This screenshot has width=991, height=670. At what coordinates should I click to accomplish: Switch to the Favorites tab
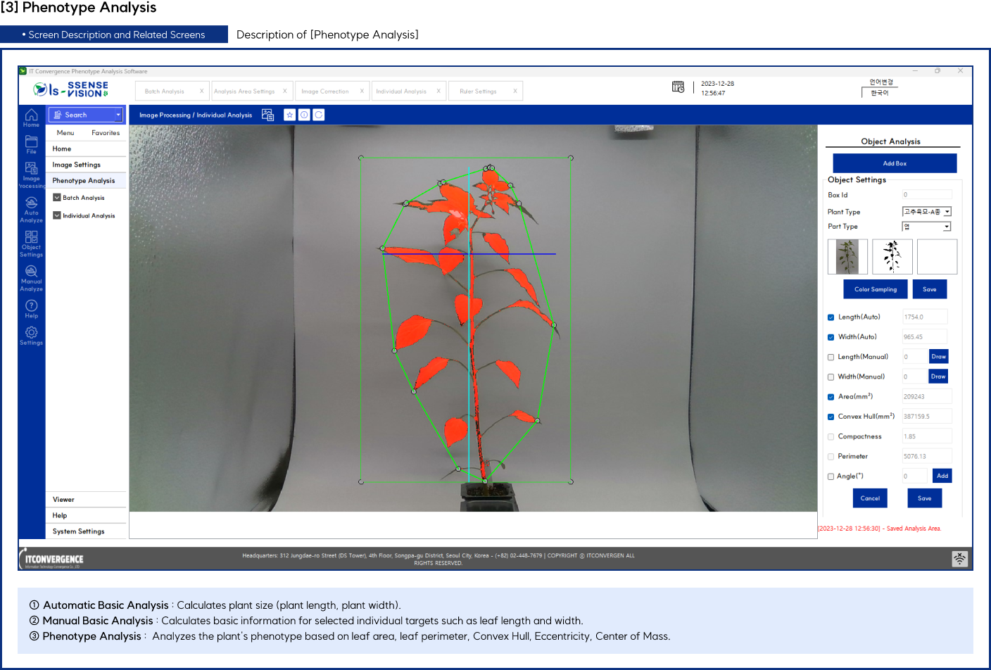click(x=106, y=133)
